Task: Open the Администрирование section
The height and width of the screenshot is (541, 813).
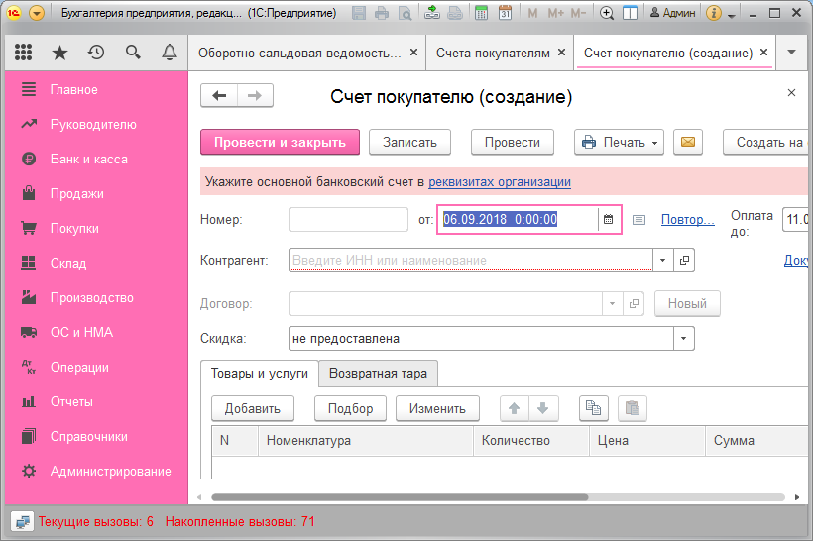Action: click(x=96, y=471)
